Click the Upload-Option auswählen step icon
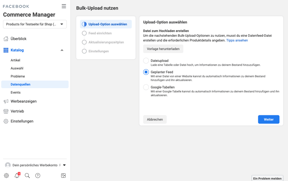Image resolution: width=288 pixels, height=181 pixels. point(84,24)
